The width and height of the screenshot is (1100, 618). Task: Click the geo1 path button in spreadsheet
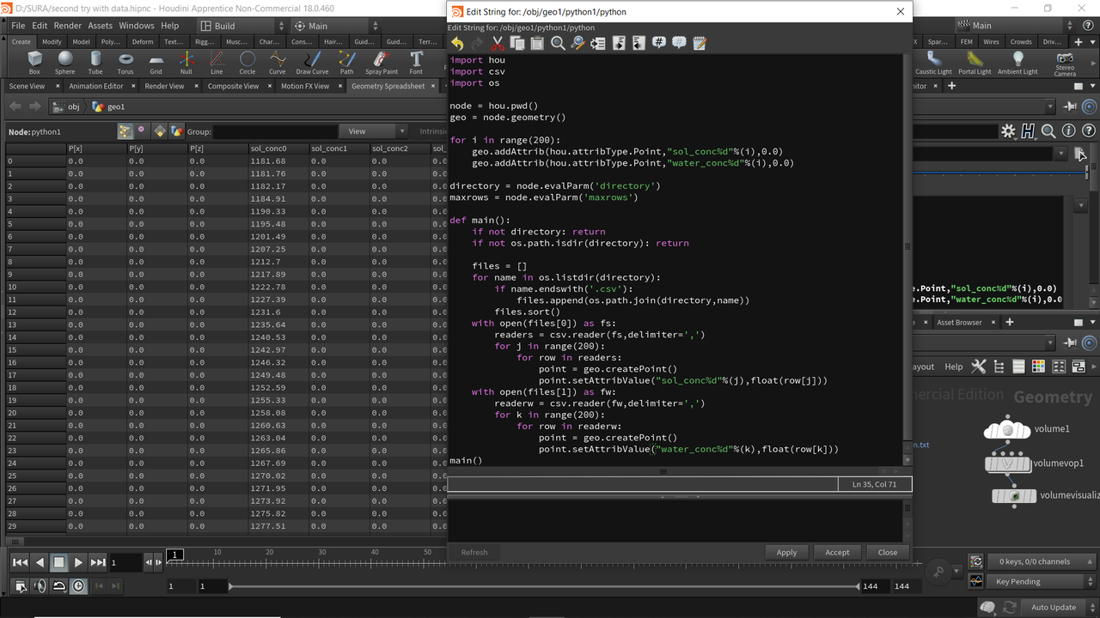pyautogui.click(x=109, y=106)
